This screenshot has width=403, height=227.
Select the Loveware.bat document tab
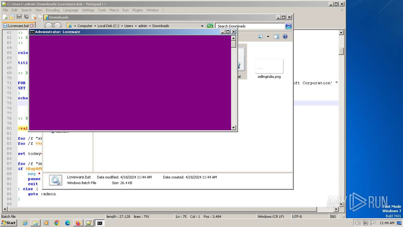(x=18, y=26)
